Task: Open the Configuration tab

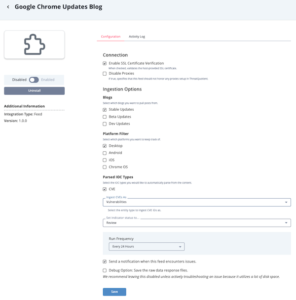Action: coord(111,37)
